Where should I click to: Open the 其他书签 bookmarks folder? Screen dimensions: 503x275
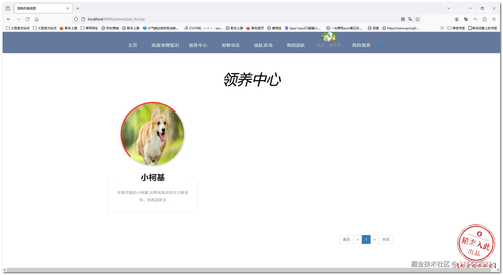[x=456, y=28]
